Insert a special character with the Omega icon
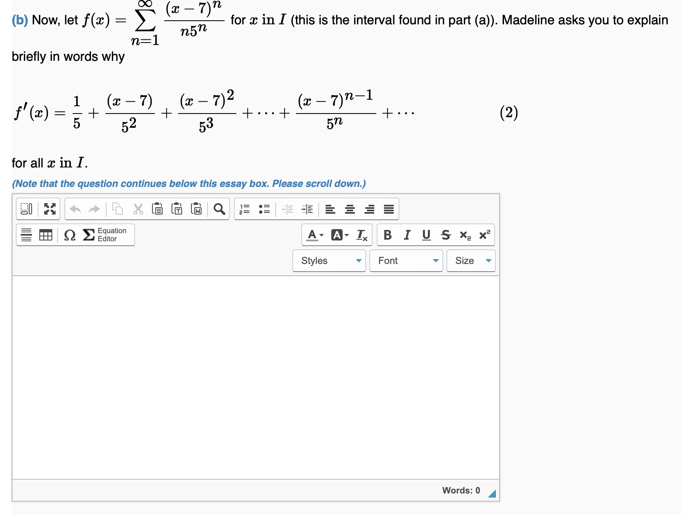The image size is (682, 515). [70, 235]
